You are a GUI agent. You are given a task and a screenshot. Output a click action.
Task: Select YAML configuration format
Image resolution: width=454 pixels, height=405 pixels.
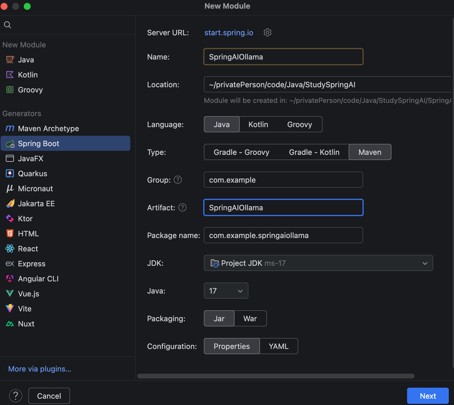click(x=279, y=346)
